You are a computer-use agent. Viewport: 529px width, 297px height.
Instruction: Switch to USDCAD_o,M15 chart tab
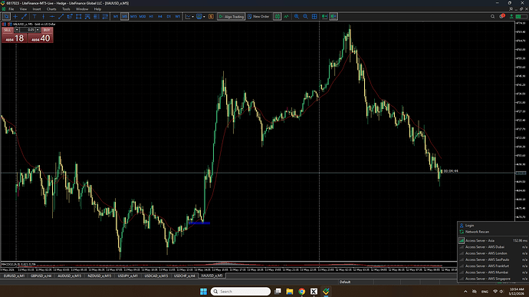(156, 276)
